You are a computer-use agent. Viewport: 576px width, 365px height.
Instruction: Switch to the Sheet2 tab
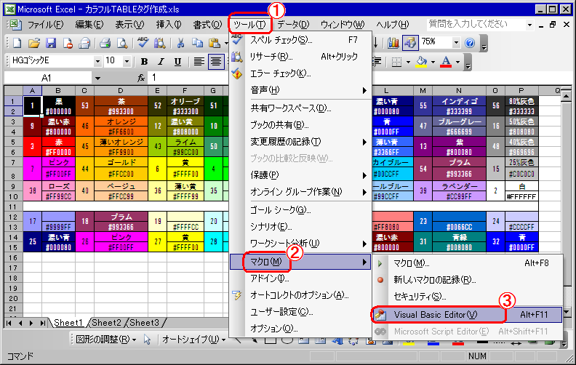click(106, 323)
